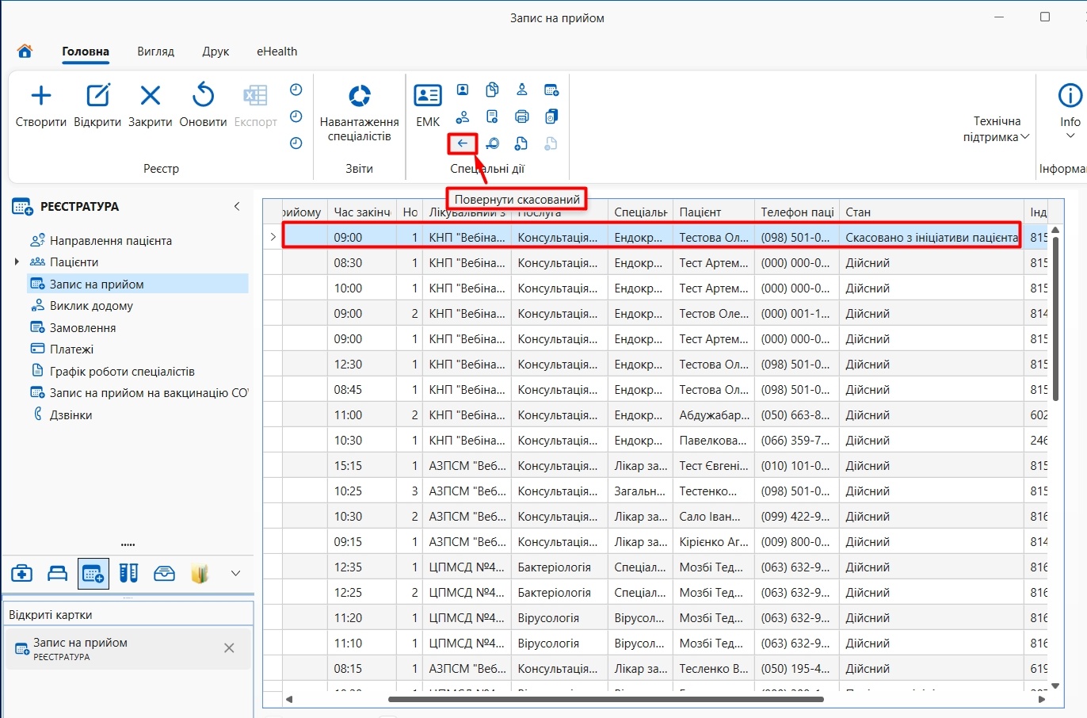The image size is (1087, 718).
Task: Collapse the РЕЄСТРАТУРА sidebar panel
Action: coord(236,206)
